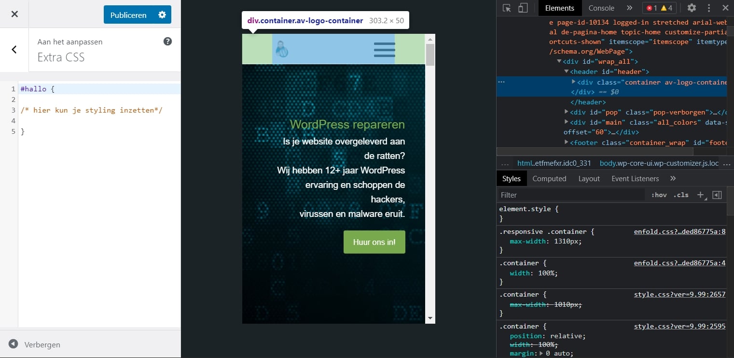
Task: Click the element.style rule block
Action: point(612,214)
